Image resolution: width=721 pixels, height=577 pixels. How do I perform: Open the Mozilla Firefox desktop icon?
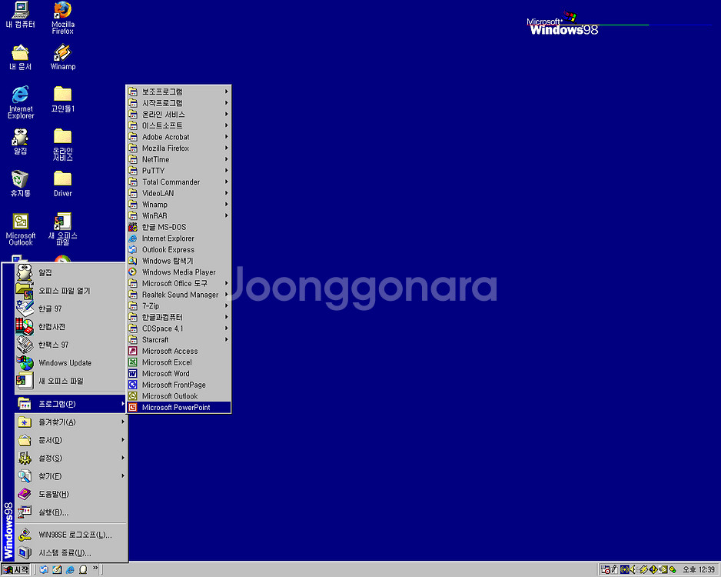pos(63,18)
